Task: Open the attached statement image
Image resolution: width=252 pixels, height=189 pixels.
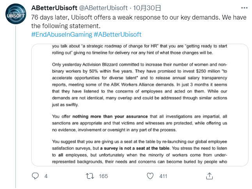Action: point(140,105)
